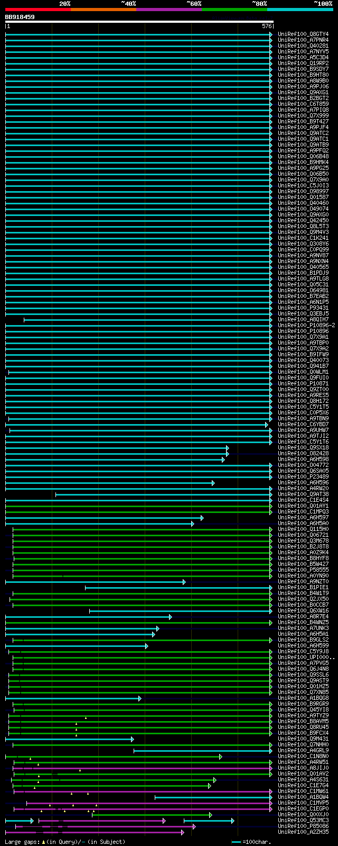Click label UniRef100_Q115H0
This screenshot has height=846, width=338.
coord(303,529)
